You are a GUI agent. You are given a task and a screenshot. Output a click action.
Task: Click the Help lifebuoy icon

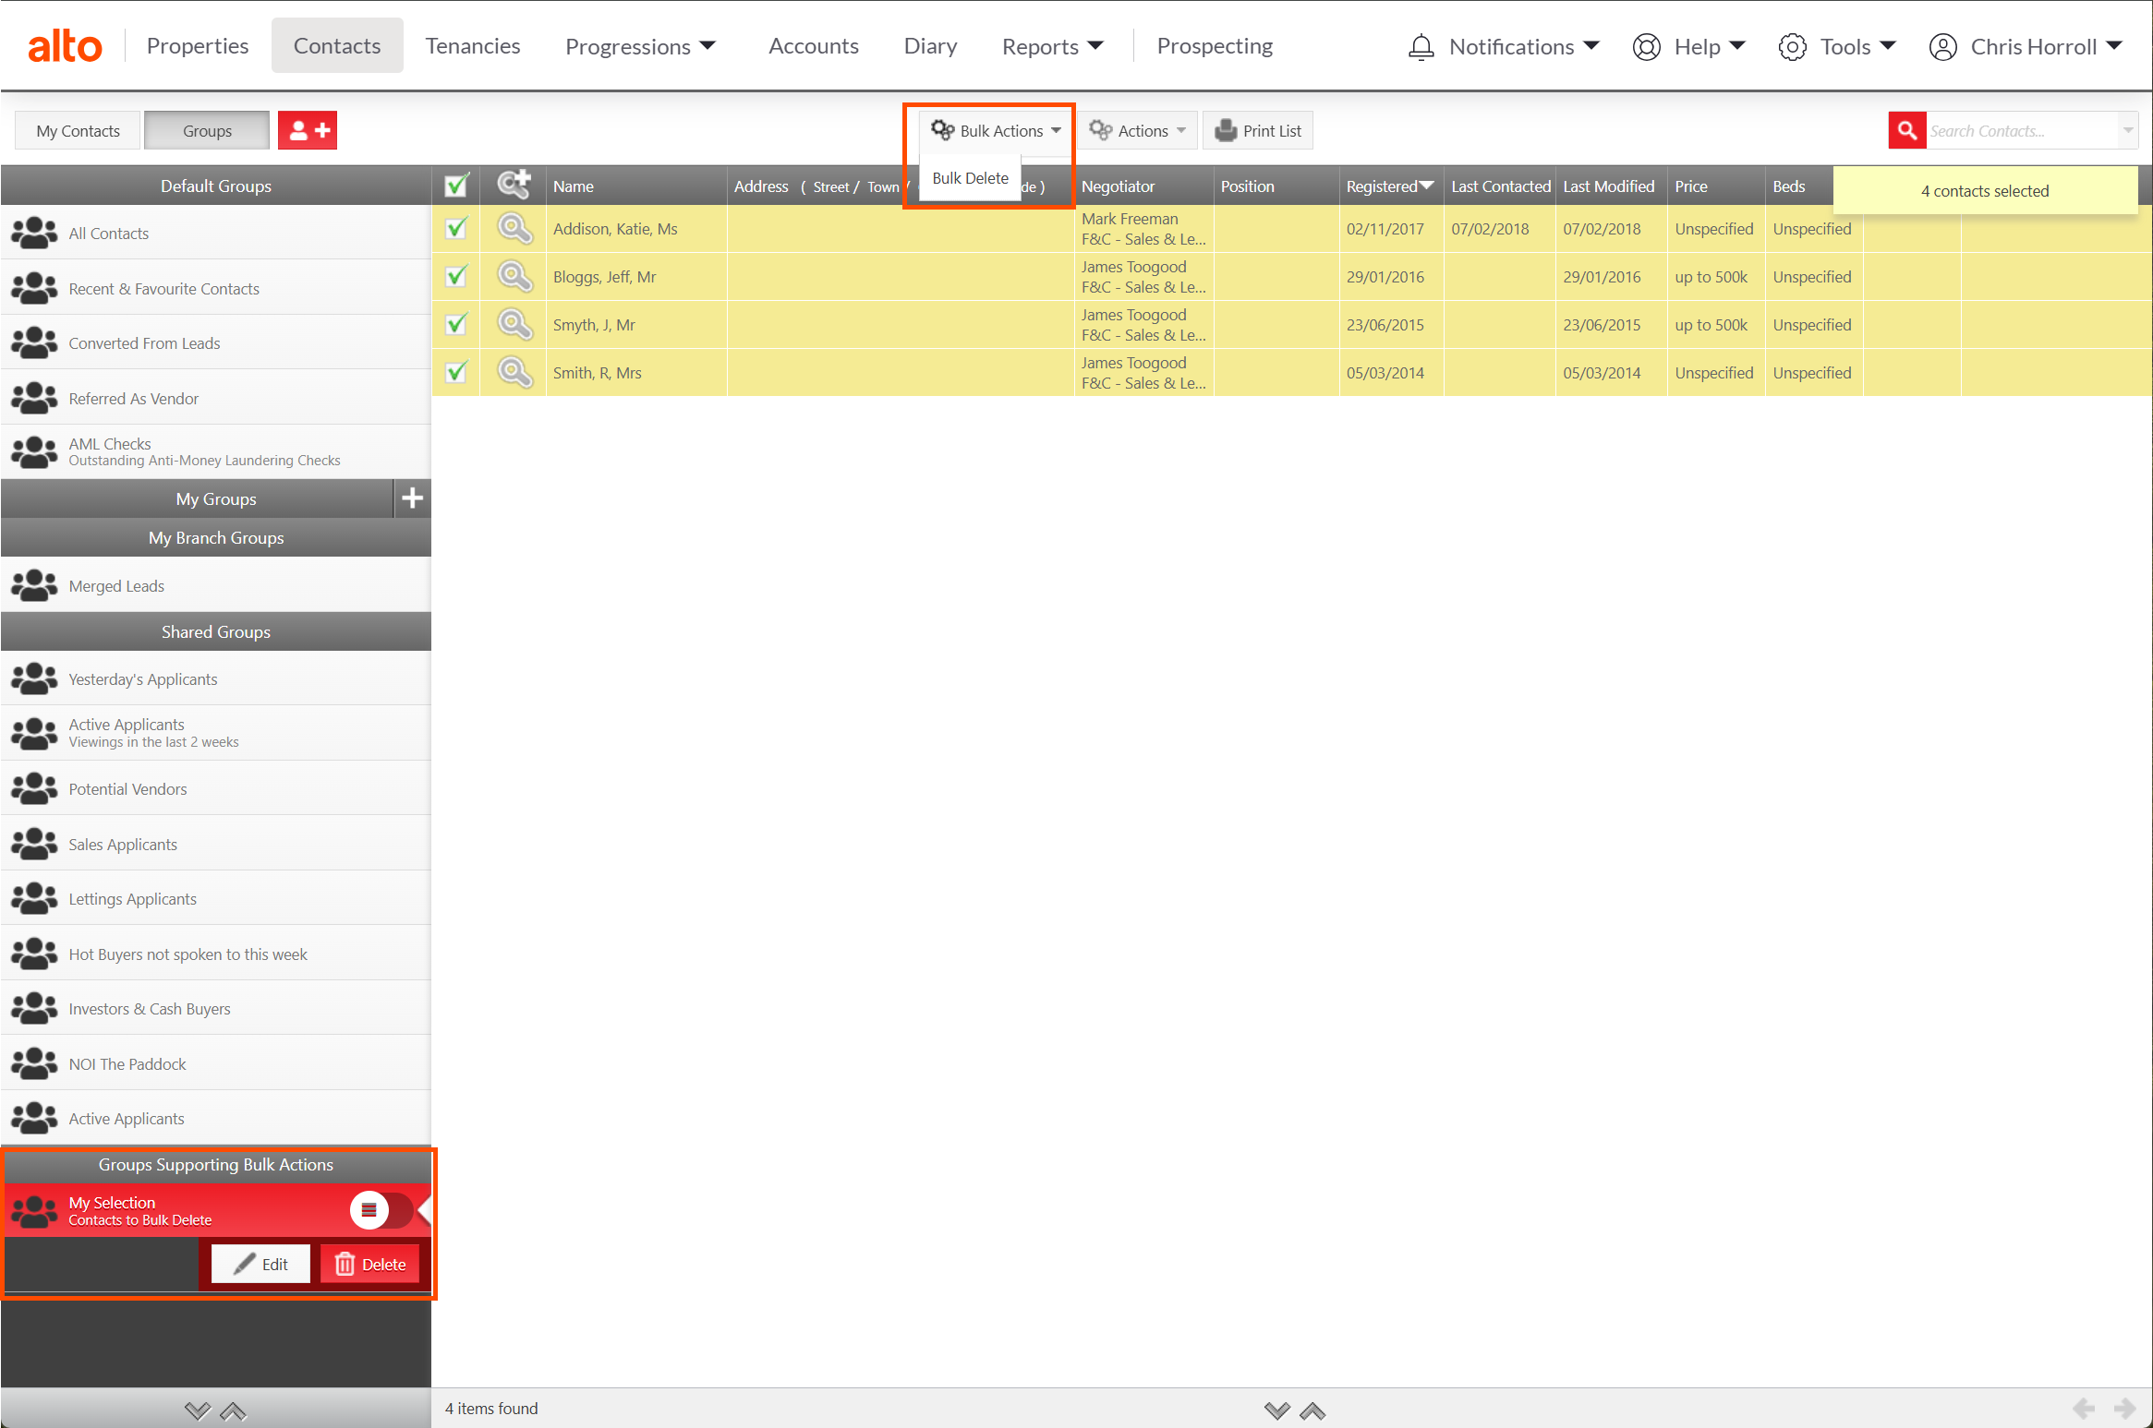(1646, 46)
